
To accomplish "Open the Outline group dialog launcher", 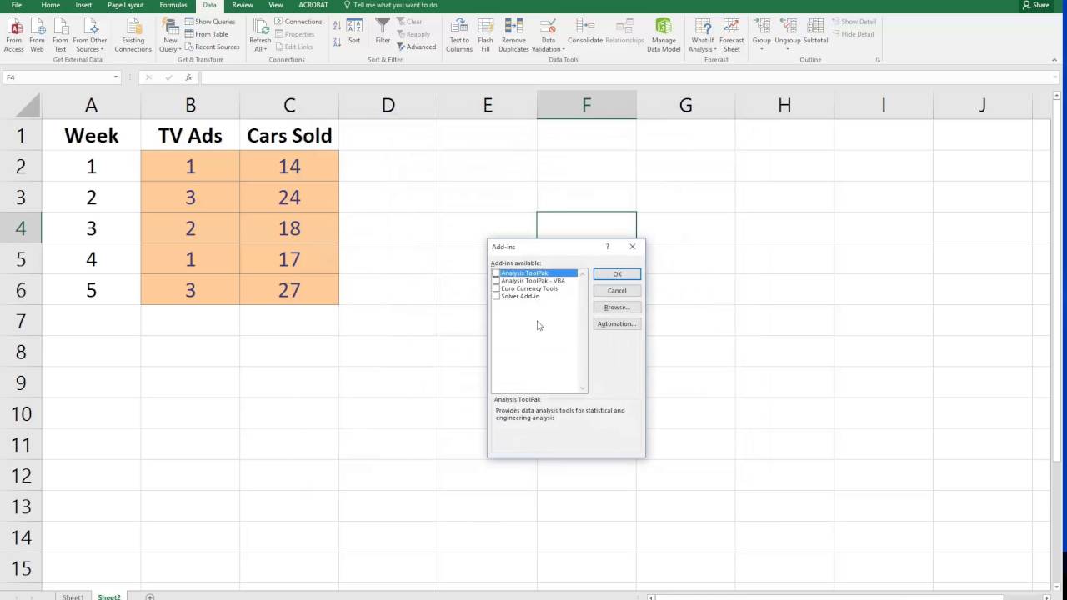I will tap(878, 60).
